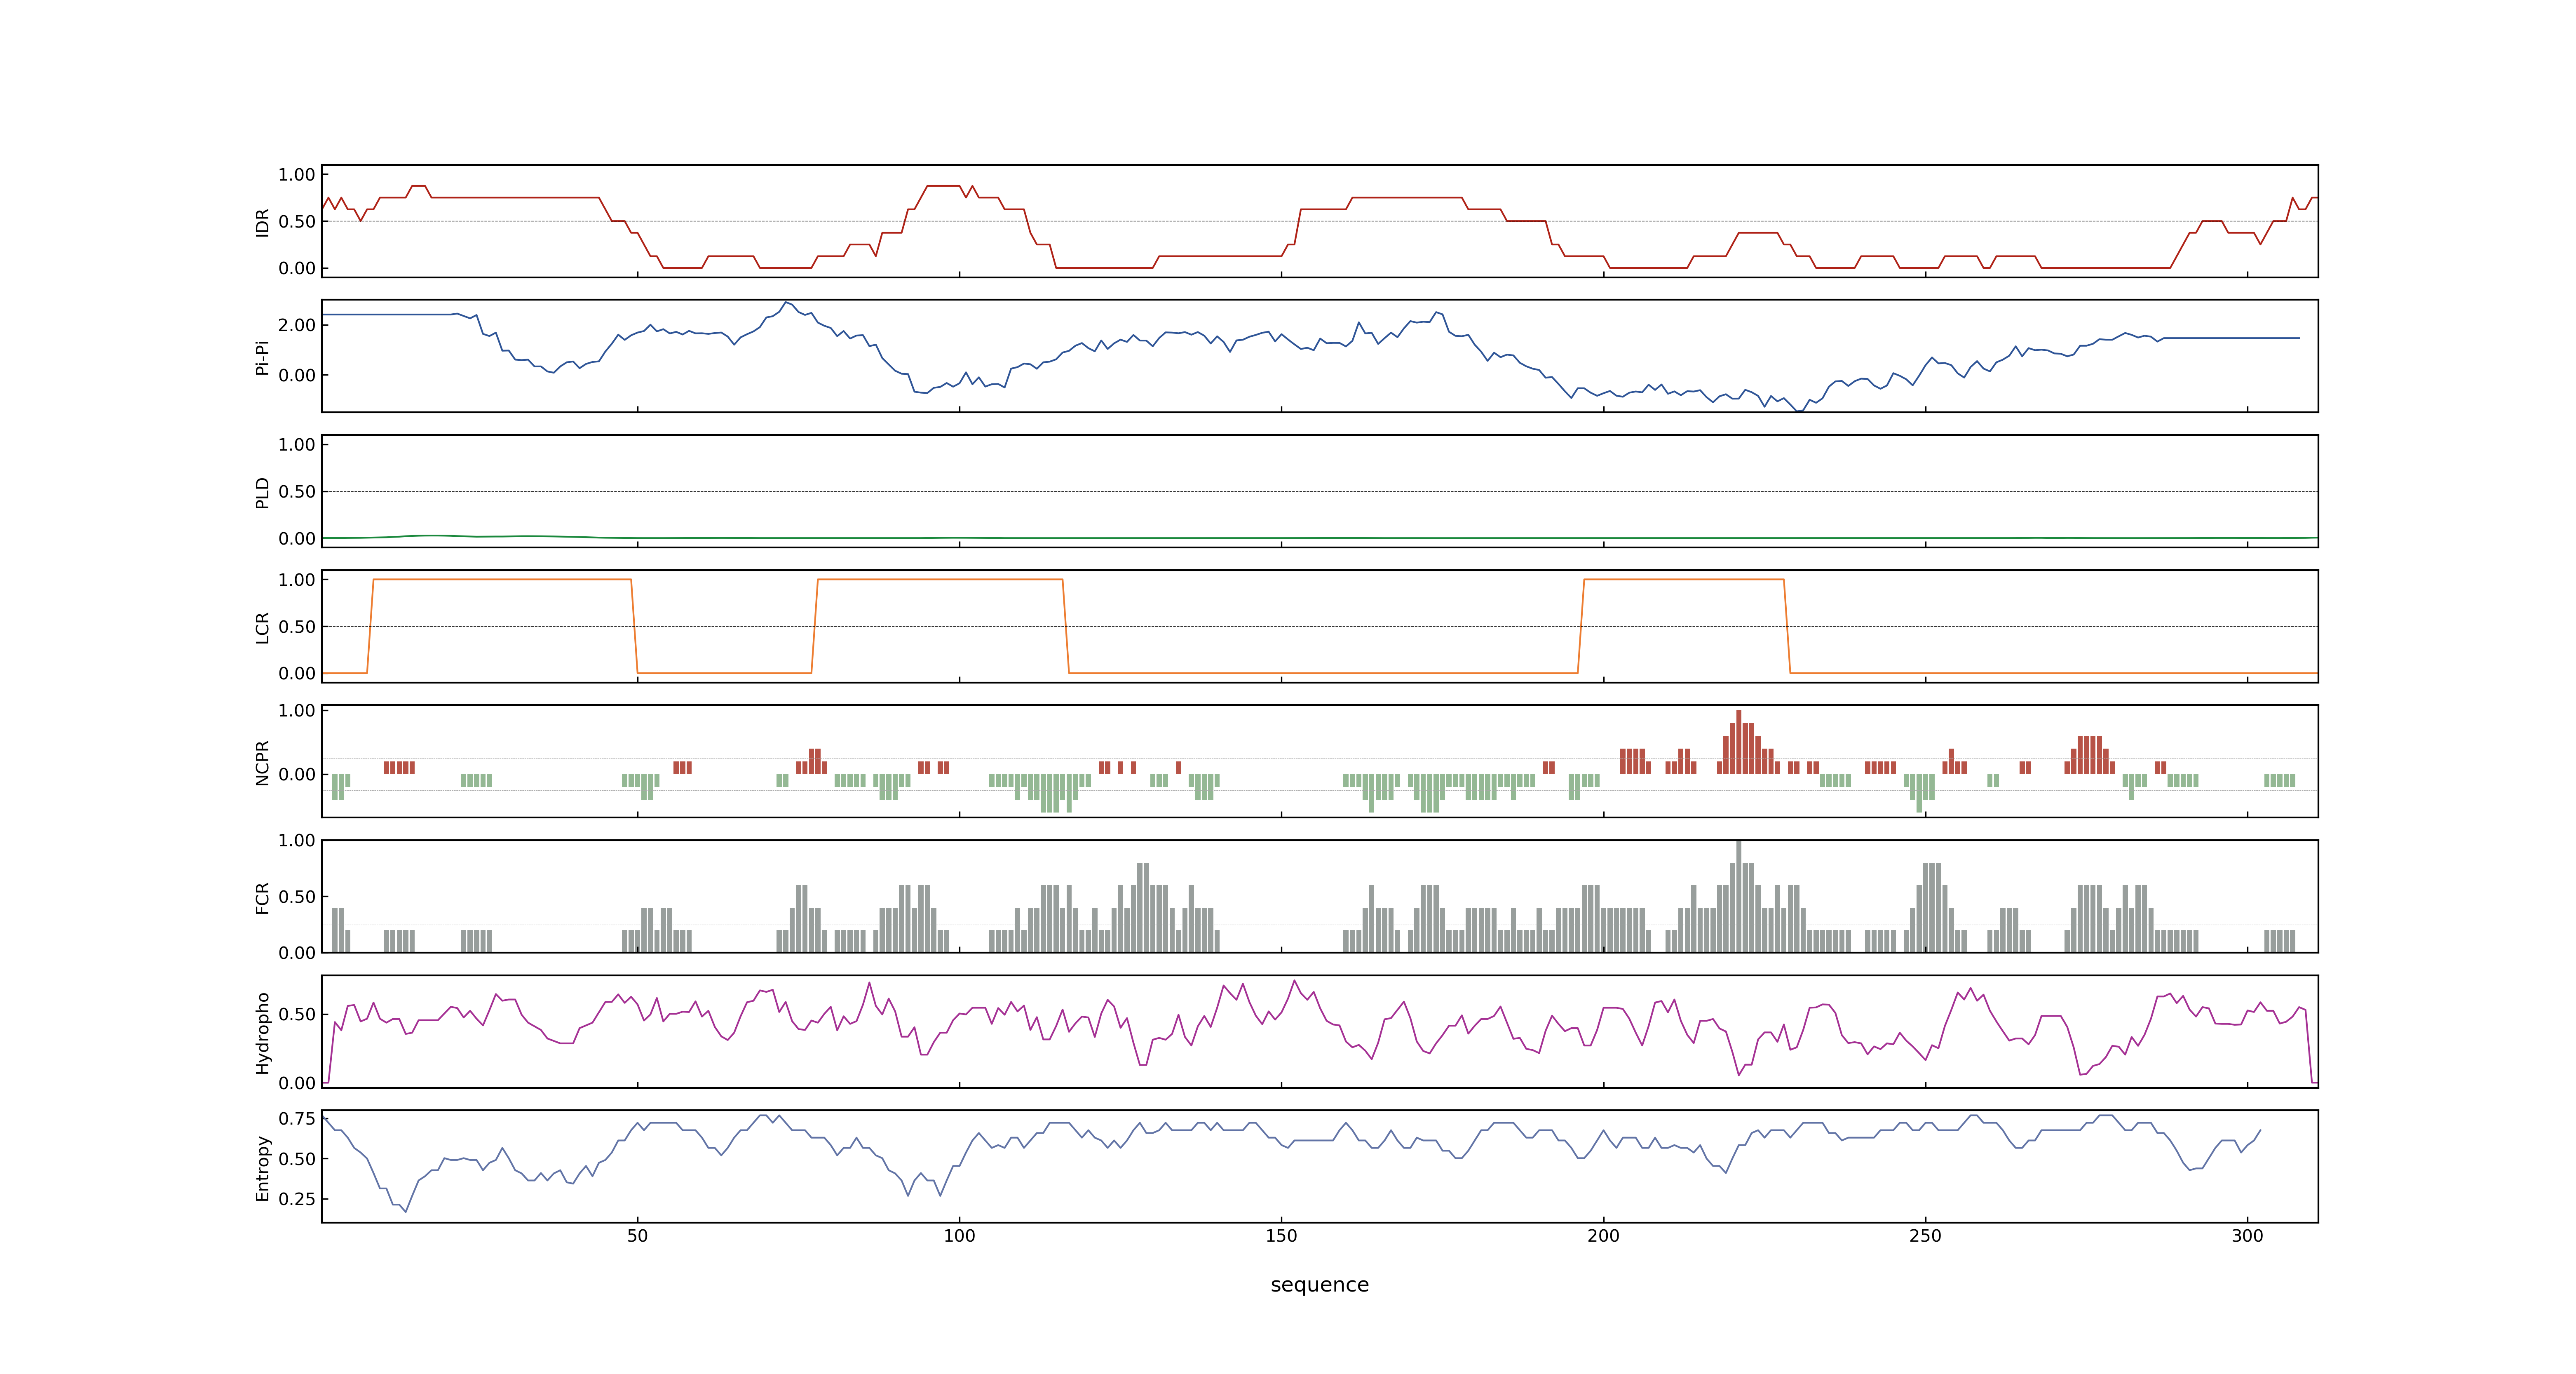Click the 0.00 tick on the LCR axis
This screenshot has height=1374, width=2576.
point(297,673)
